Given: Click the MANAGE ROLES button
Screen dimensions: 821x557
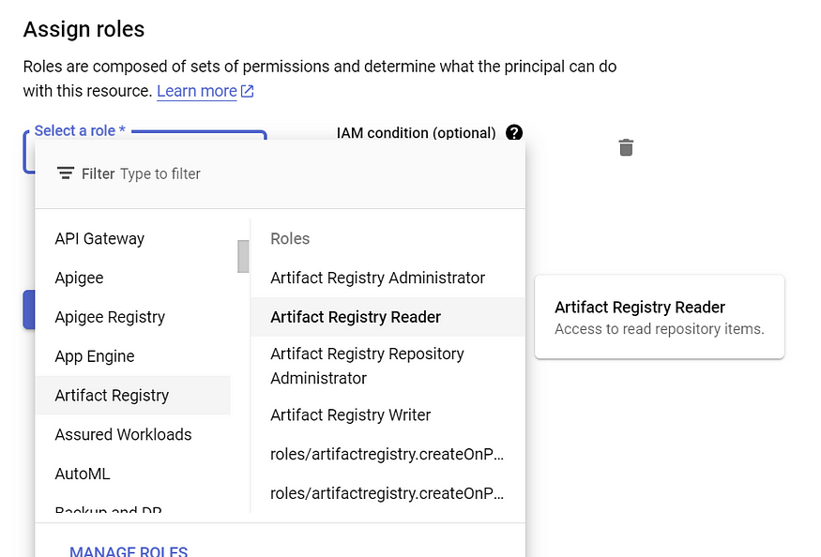Looking at the screenshot, I should click(x=128, y=549).
